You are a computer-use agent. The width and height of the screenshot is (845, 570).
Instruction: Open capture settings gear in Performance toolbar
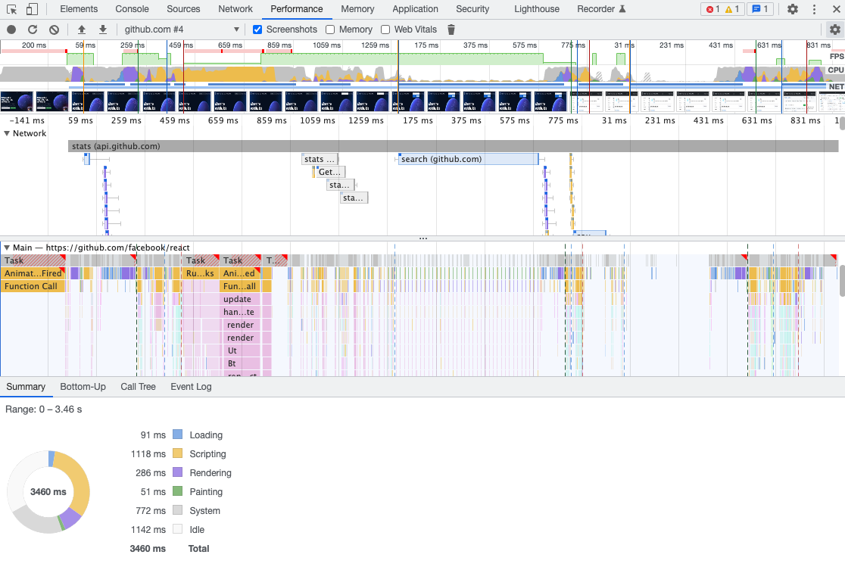coord(834,30)
